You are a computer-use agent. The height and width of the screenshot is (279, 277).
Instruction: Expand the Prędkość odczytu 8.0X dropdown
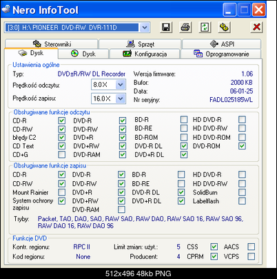pos(121,85)
